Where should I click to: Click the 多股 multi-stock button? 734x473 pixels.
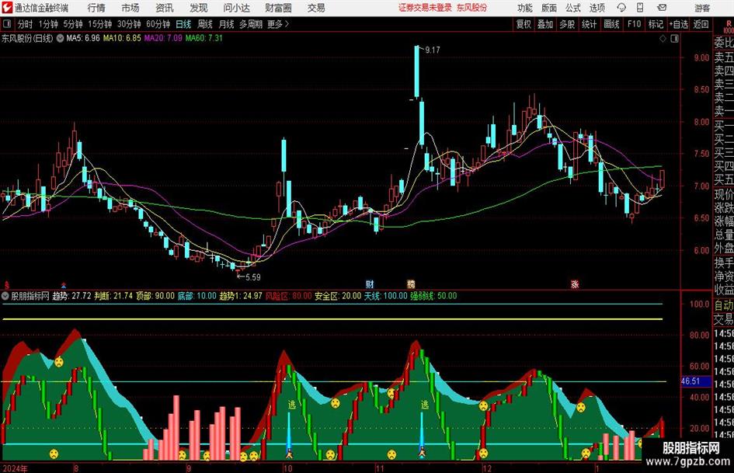click(567, 24)
